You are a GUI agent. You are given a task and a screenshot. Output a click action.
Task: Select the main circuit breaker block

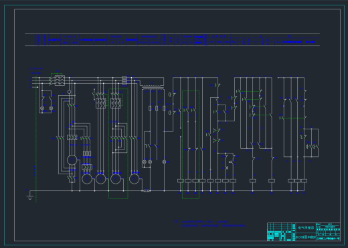(60, 80)
